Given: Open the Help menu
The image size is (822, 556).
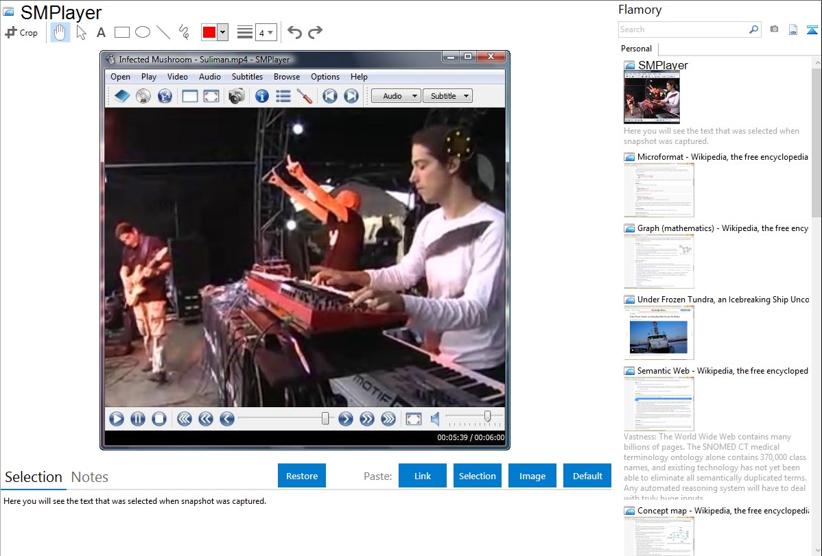Looking at the screenshot, I should [x=359, y=77].
